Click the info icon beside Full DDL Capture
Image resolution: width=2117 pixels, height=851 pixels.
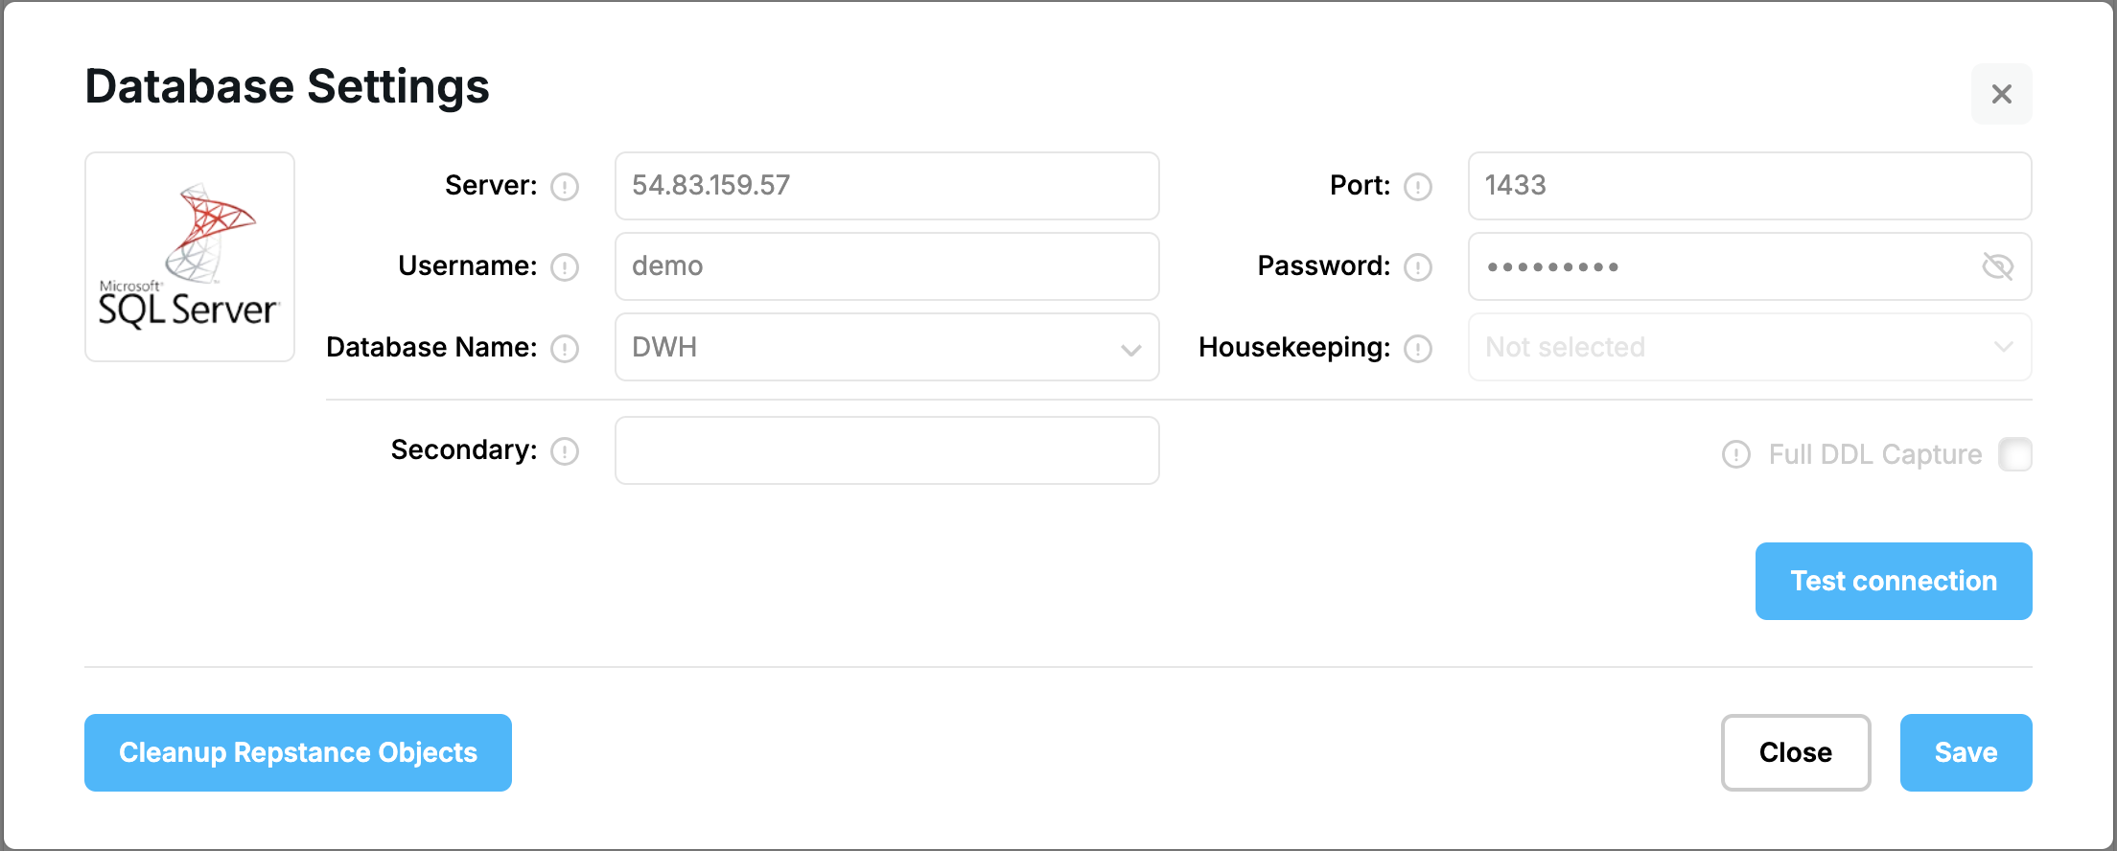pyautogui.click(x=1736, y=454)
